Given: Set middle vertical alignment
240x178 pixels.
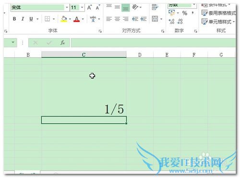Looking at the screenshot, I should pyautogui.click(x=117, y=7).
